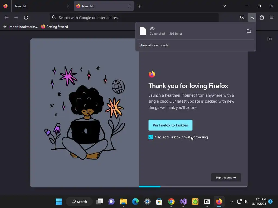Open Task View on taskbar
Image resolution: width=278 pixels, height=208 pixels.
100,201
